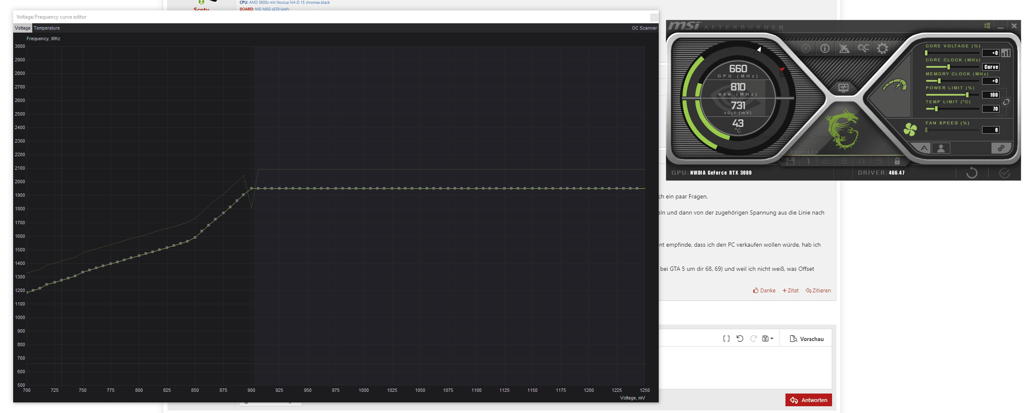Click the Vorschau preview button
This screenshot has width=1033, height=413.
tap(807, 339)
